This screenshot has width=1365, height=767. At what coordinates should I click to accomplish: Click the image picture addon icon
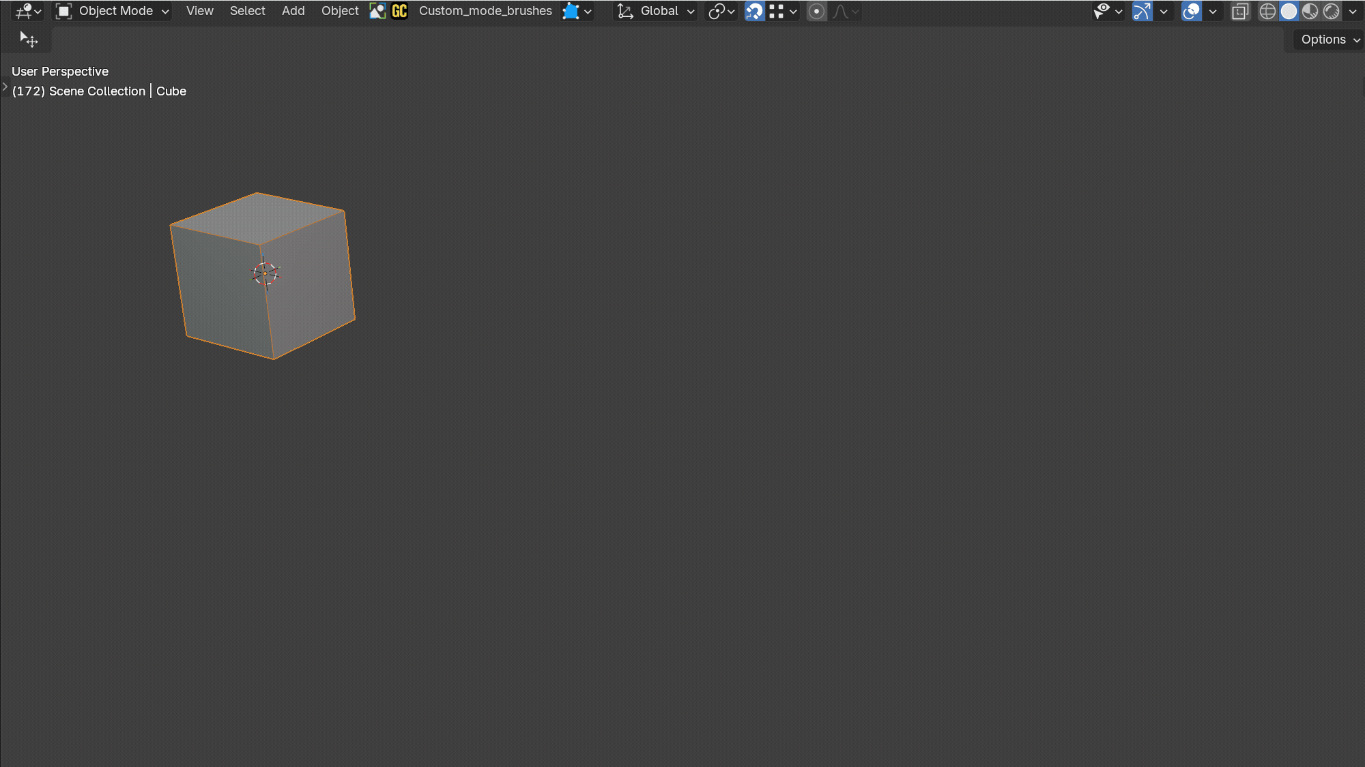[377, 11]
